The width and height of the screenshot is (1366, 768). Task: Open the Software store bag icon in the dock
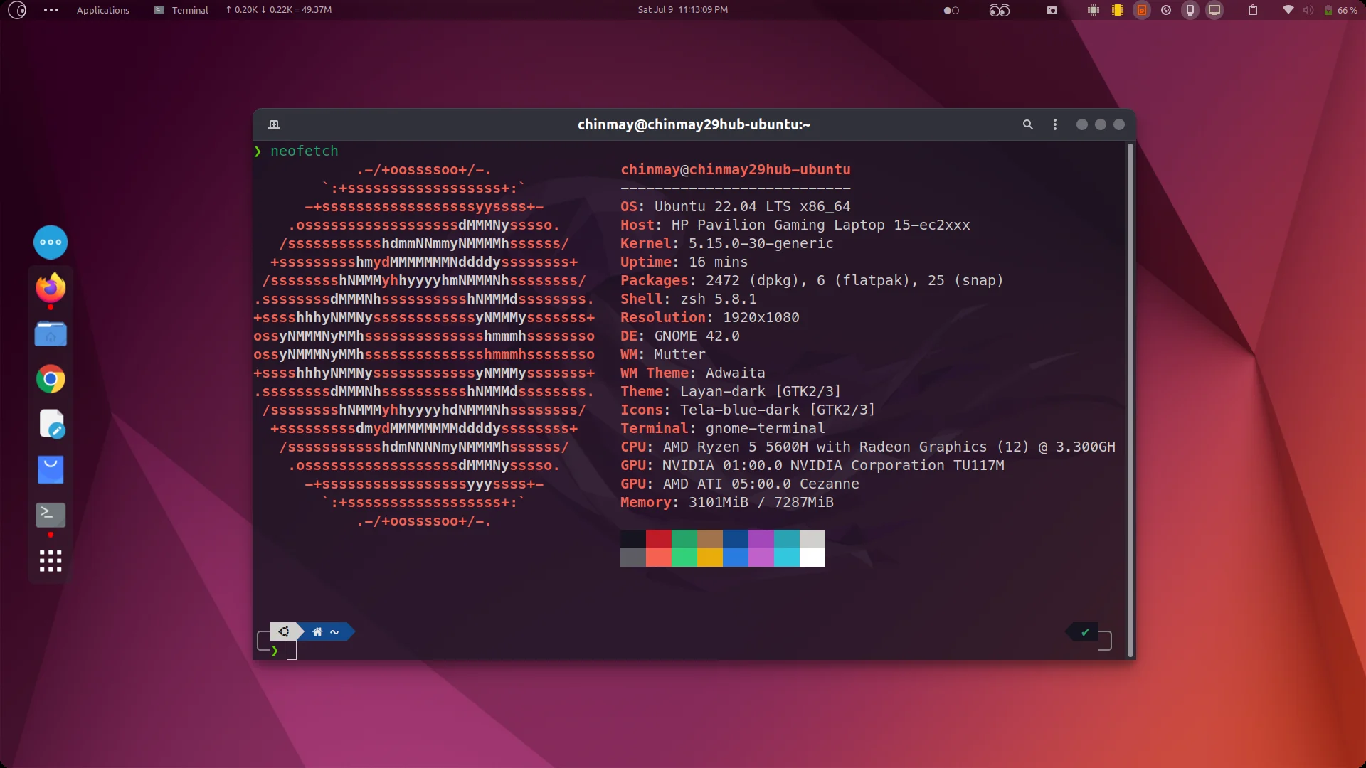(51, 470)
